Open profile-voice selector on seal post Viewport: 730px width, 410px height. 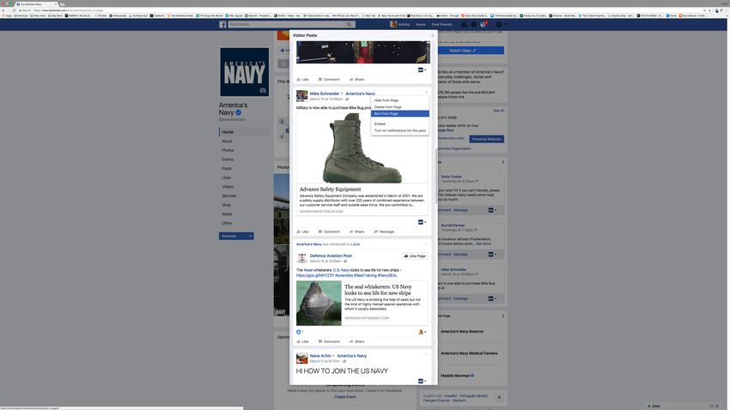[422, 332]
